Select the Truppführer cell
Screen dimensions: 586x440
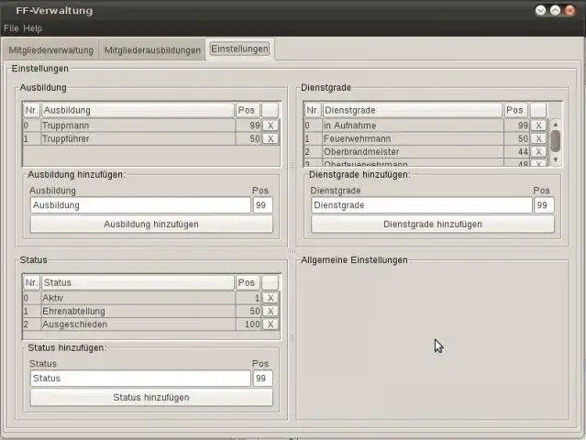pos(138,139)
